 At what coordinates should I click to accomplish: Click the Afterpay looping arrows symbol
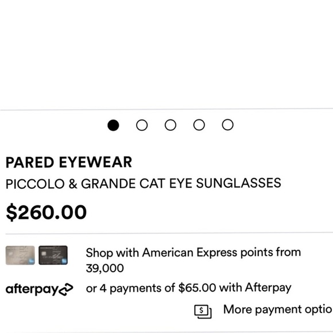66,289
